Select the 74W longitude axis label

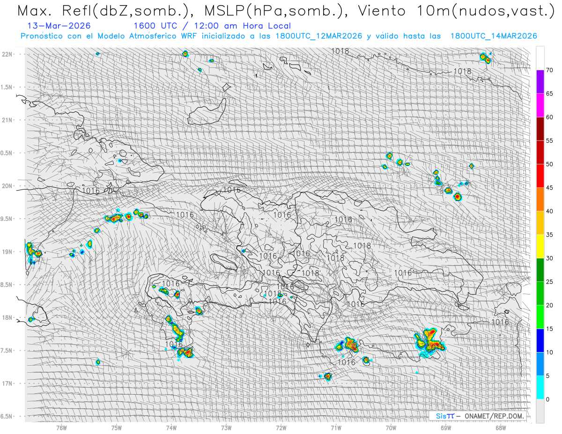(171, 427)
